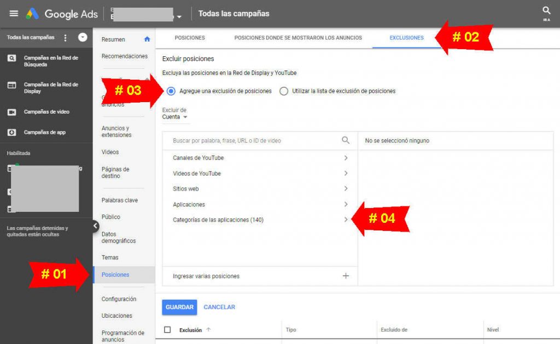Click the GUARDAR button
This screenshot has height=344, width=560.
tap(179, 307)
